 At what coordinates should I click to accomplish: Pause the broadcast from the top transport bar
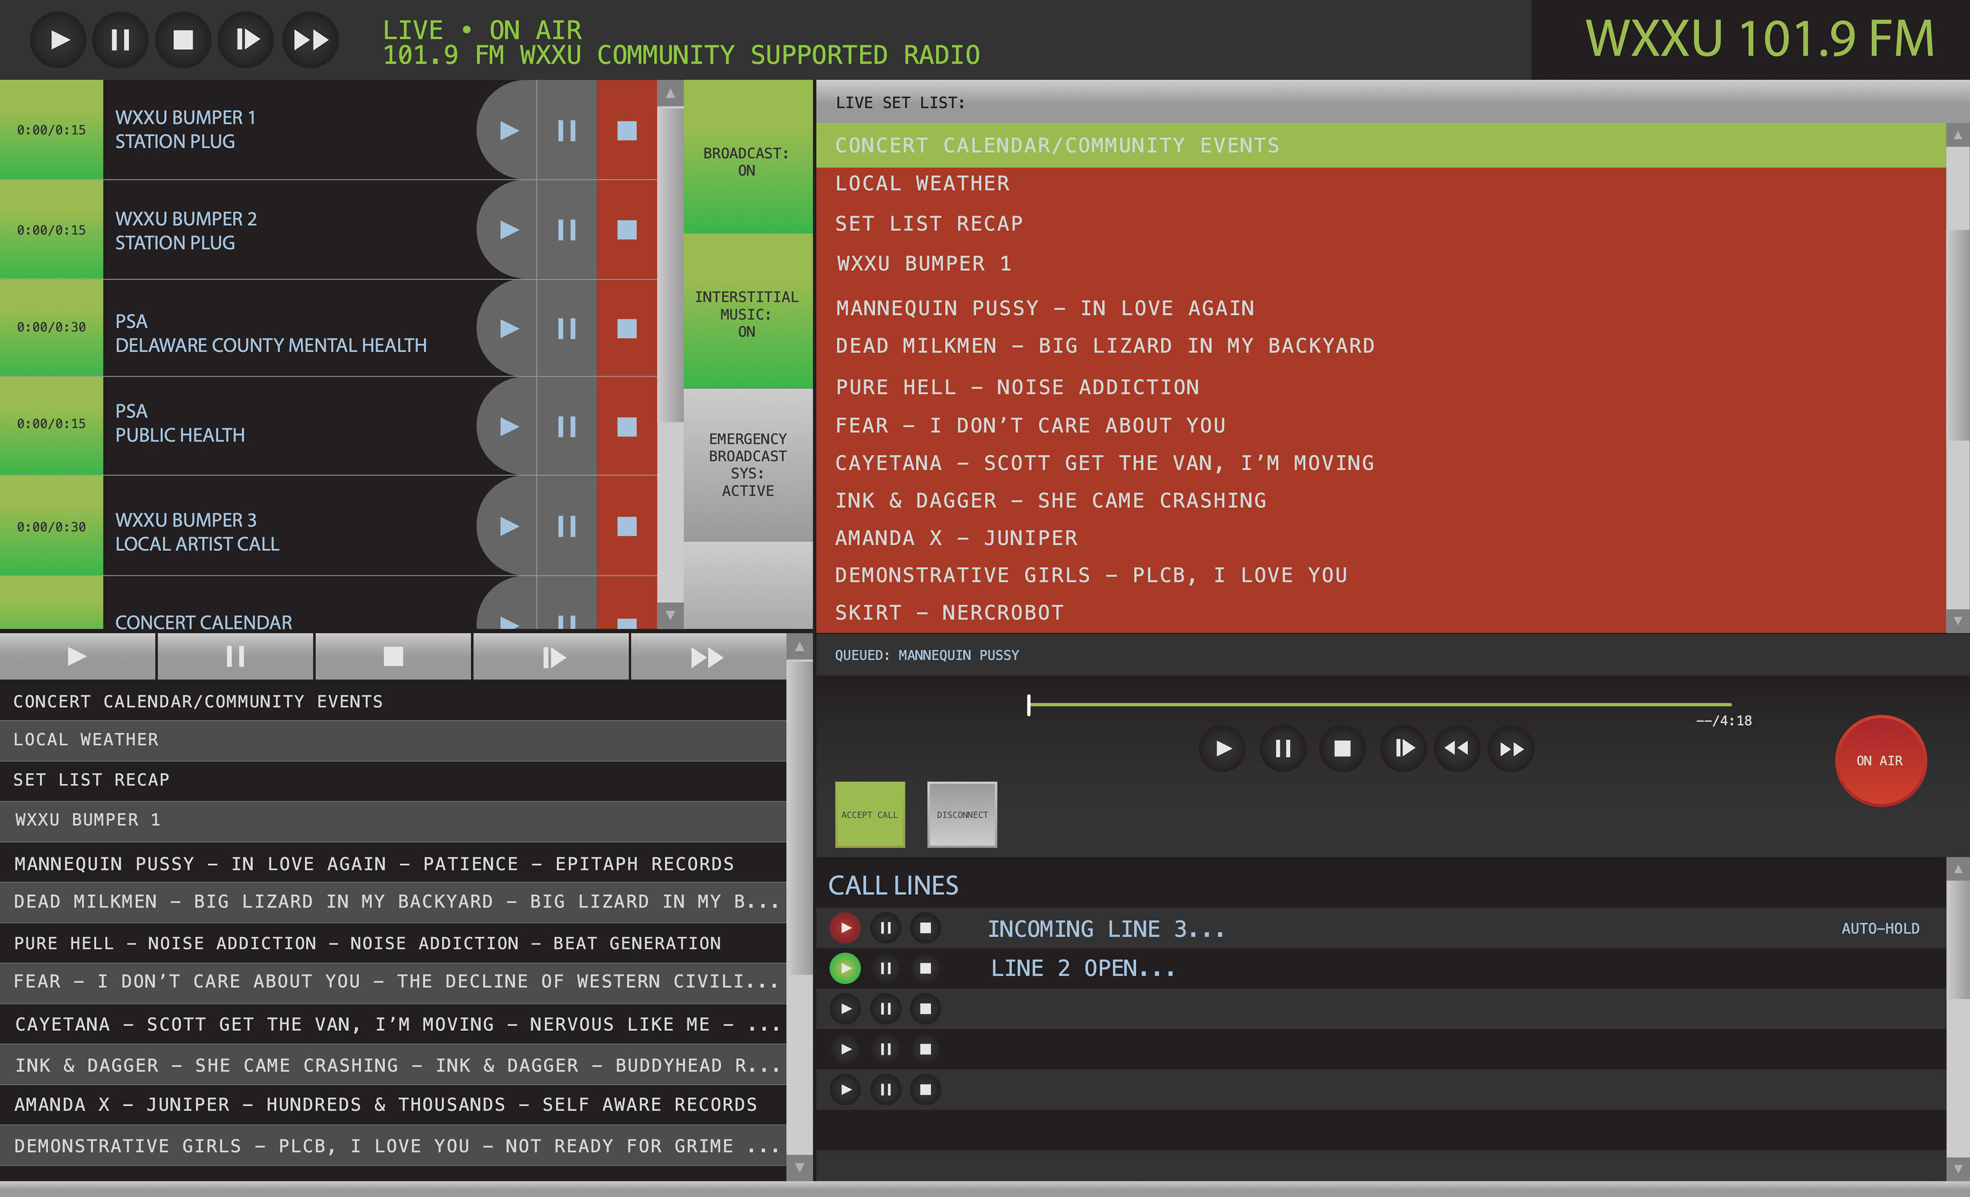120,39
